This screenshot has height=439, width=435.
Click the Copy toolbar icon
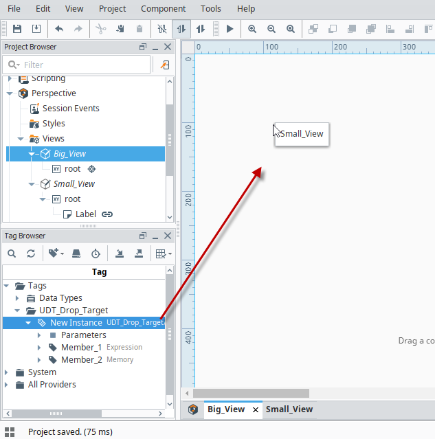120,29
